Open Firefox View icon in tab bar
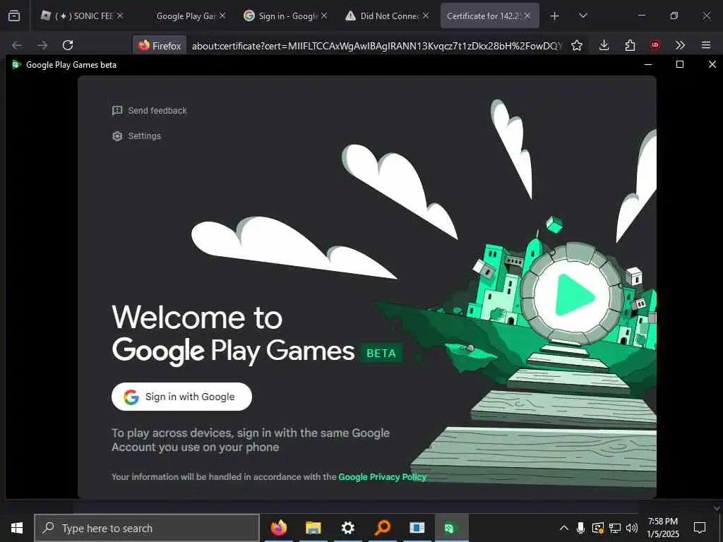This screenshot has height=542, width=723. (14, 16)
